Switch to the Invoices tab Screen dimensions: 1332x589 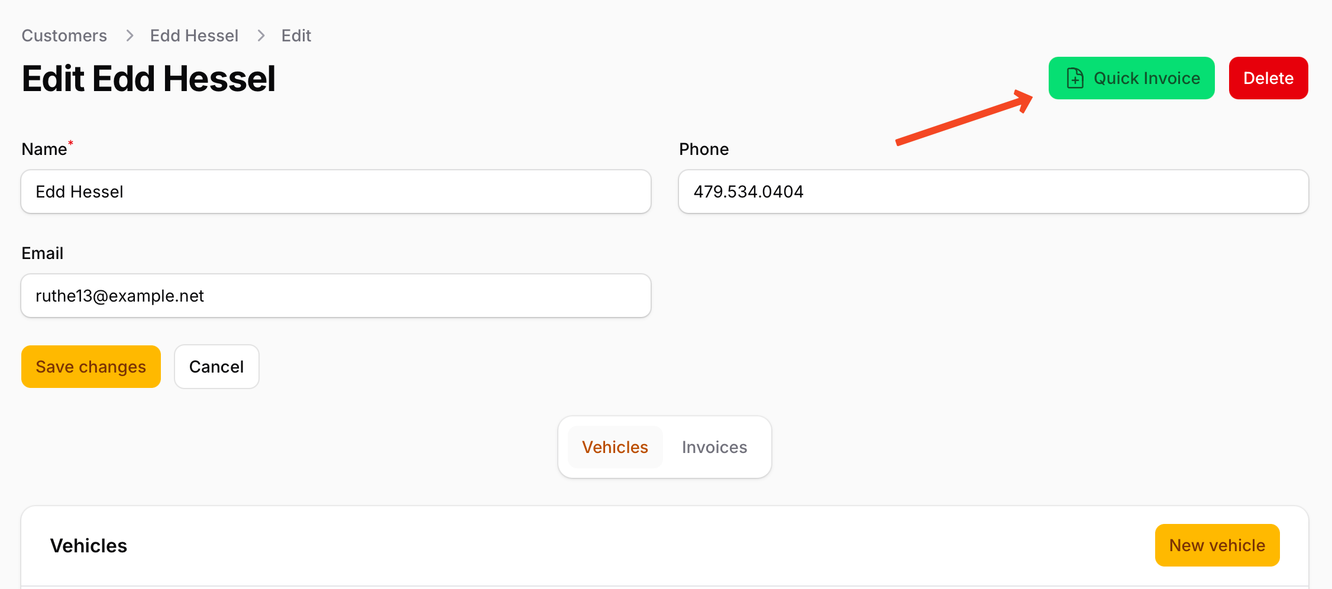coord(714,447)
